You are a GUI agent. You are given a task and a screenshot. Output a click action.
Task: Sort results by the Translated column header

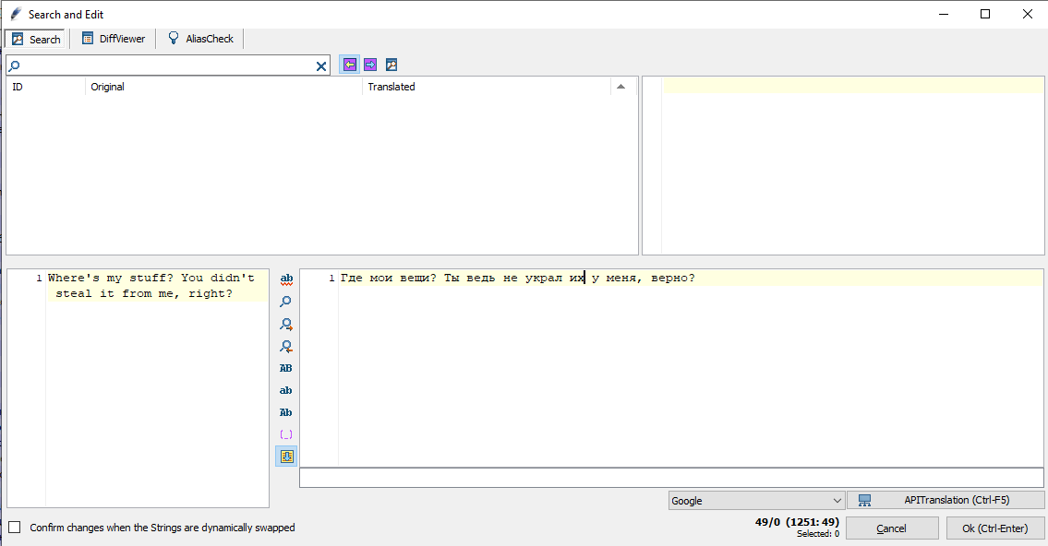click(487, 87)
